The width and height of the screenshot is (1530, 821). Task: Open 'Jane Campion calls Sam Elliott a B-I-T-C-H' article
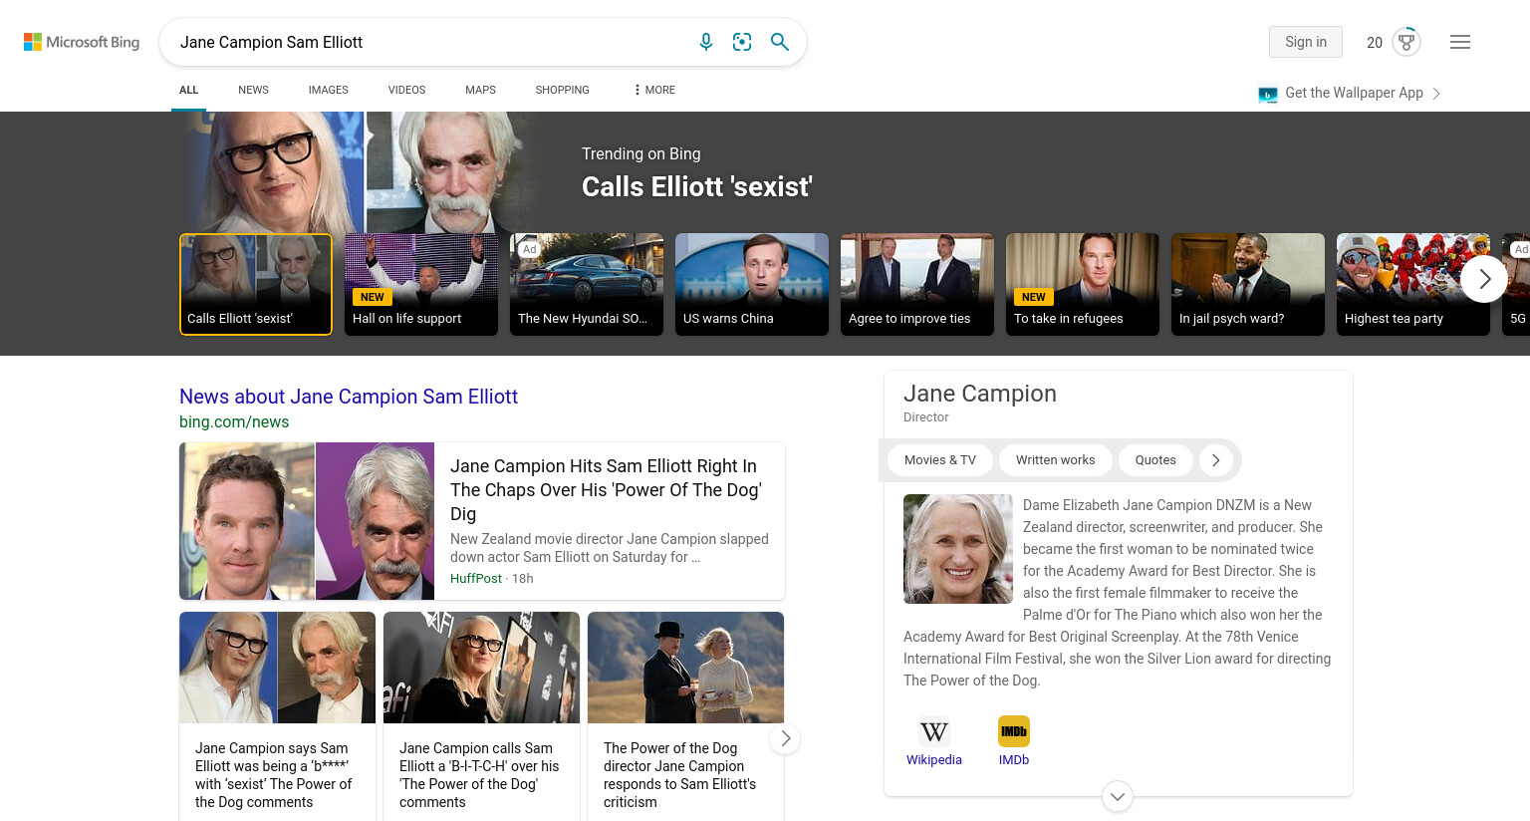[x=479, y=774]
